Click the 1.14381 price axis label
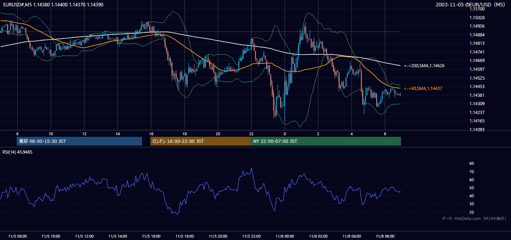 click(x=477, y=95)
